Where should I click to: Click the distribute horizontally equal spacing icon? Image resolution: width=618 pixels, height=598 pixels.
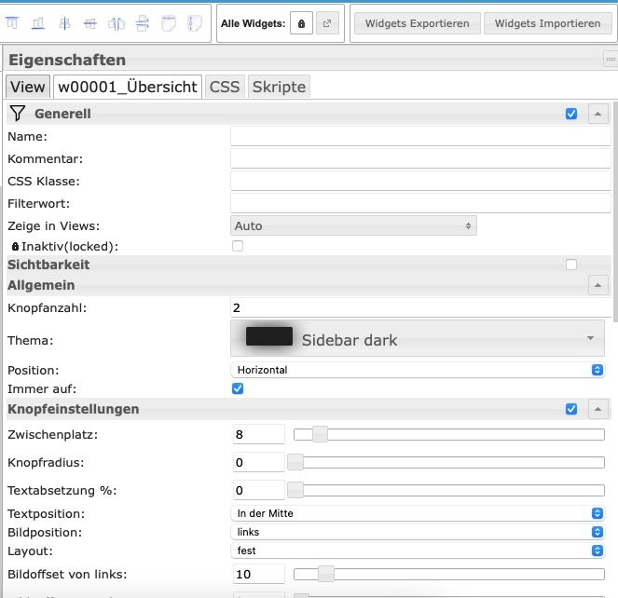tap(117, 23)
